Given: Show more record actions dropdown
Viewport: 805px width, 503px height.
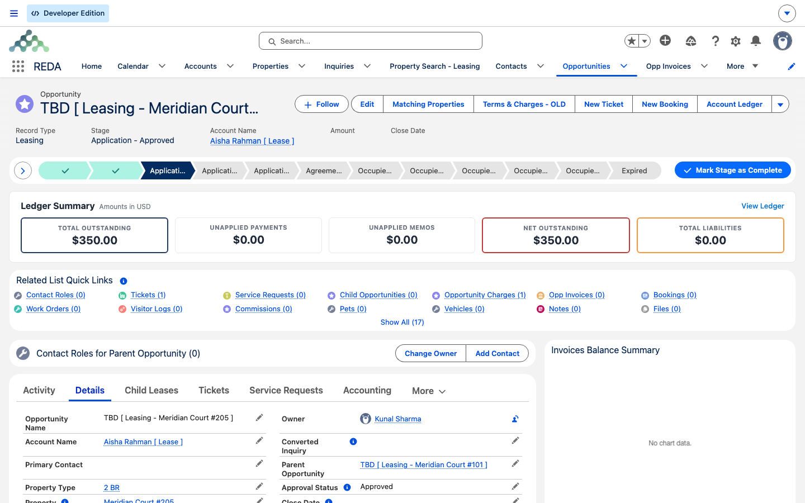Looking at the screenshot, I should pyautogui.click(x=780, y=104).
